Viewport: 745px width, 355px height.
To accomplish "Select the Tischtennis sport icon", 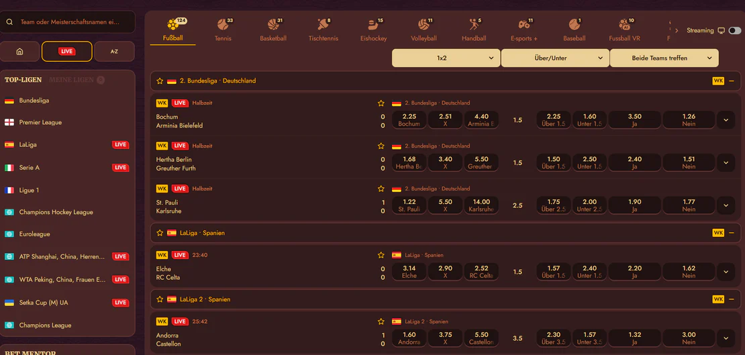I will click(323, 24).
